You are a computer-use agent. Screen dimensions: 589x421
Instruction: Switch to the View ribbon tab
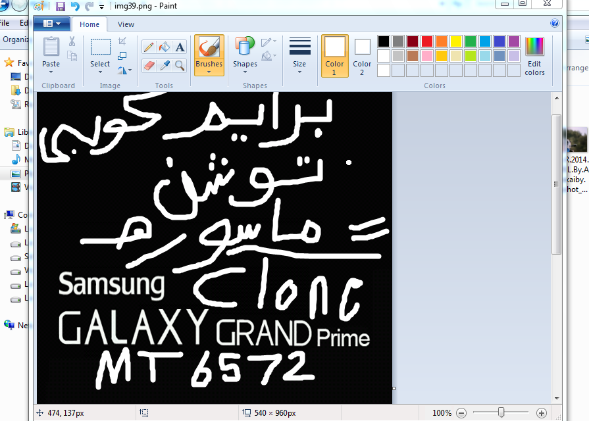click(x=126, y=24)
